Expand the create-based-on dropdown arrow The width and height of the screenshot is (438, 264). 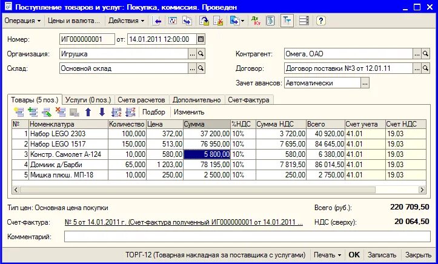click(242, 21)
